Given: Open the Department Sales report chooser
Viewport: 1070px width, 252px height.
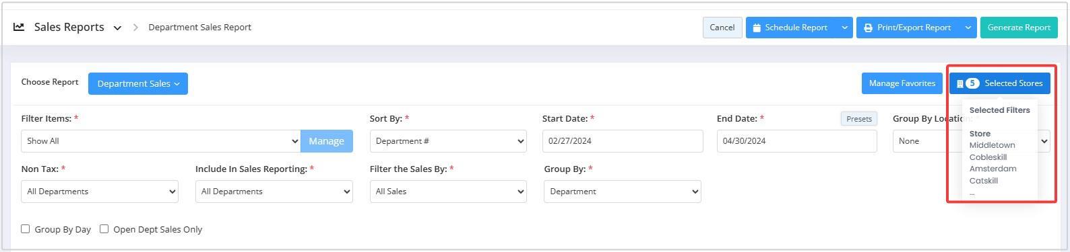Looking at the screenshot, I should [x=138, y=83].
